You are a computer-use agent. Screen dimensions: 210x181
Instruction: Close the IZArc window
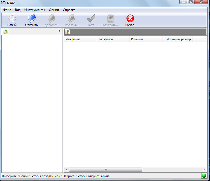pyautogui.click(x=201, y=2)
